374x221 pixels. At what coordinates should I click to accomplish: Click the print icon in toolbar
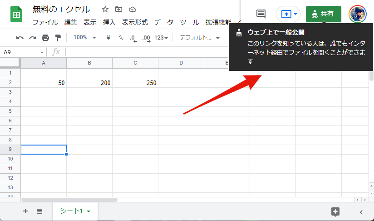[x=45, y=38]
